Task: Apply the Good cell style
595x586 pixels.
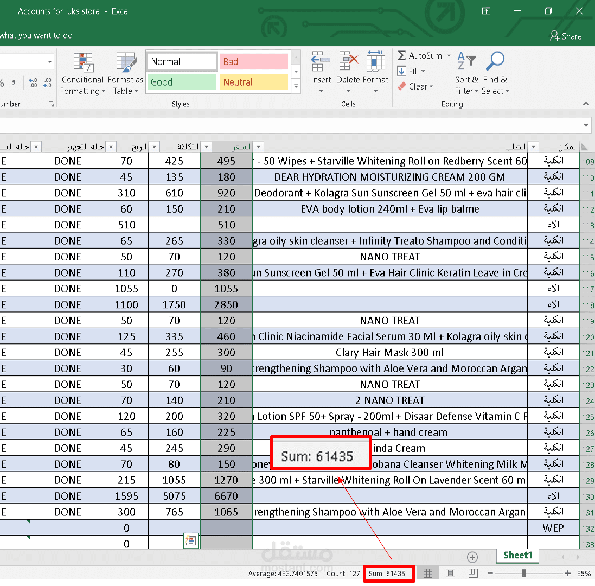Action: tap(181, 82)
